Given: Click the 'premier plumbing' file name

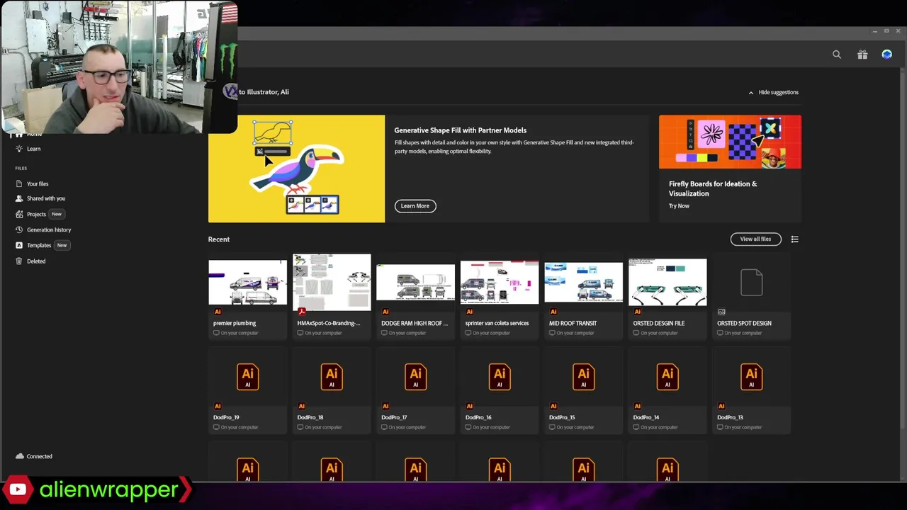Looking at the screenshot, I should coord(235,324).
